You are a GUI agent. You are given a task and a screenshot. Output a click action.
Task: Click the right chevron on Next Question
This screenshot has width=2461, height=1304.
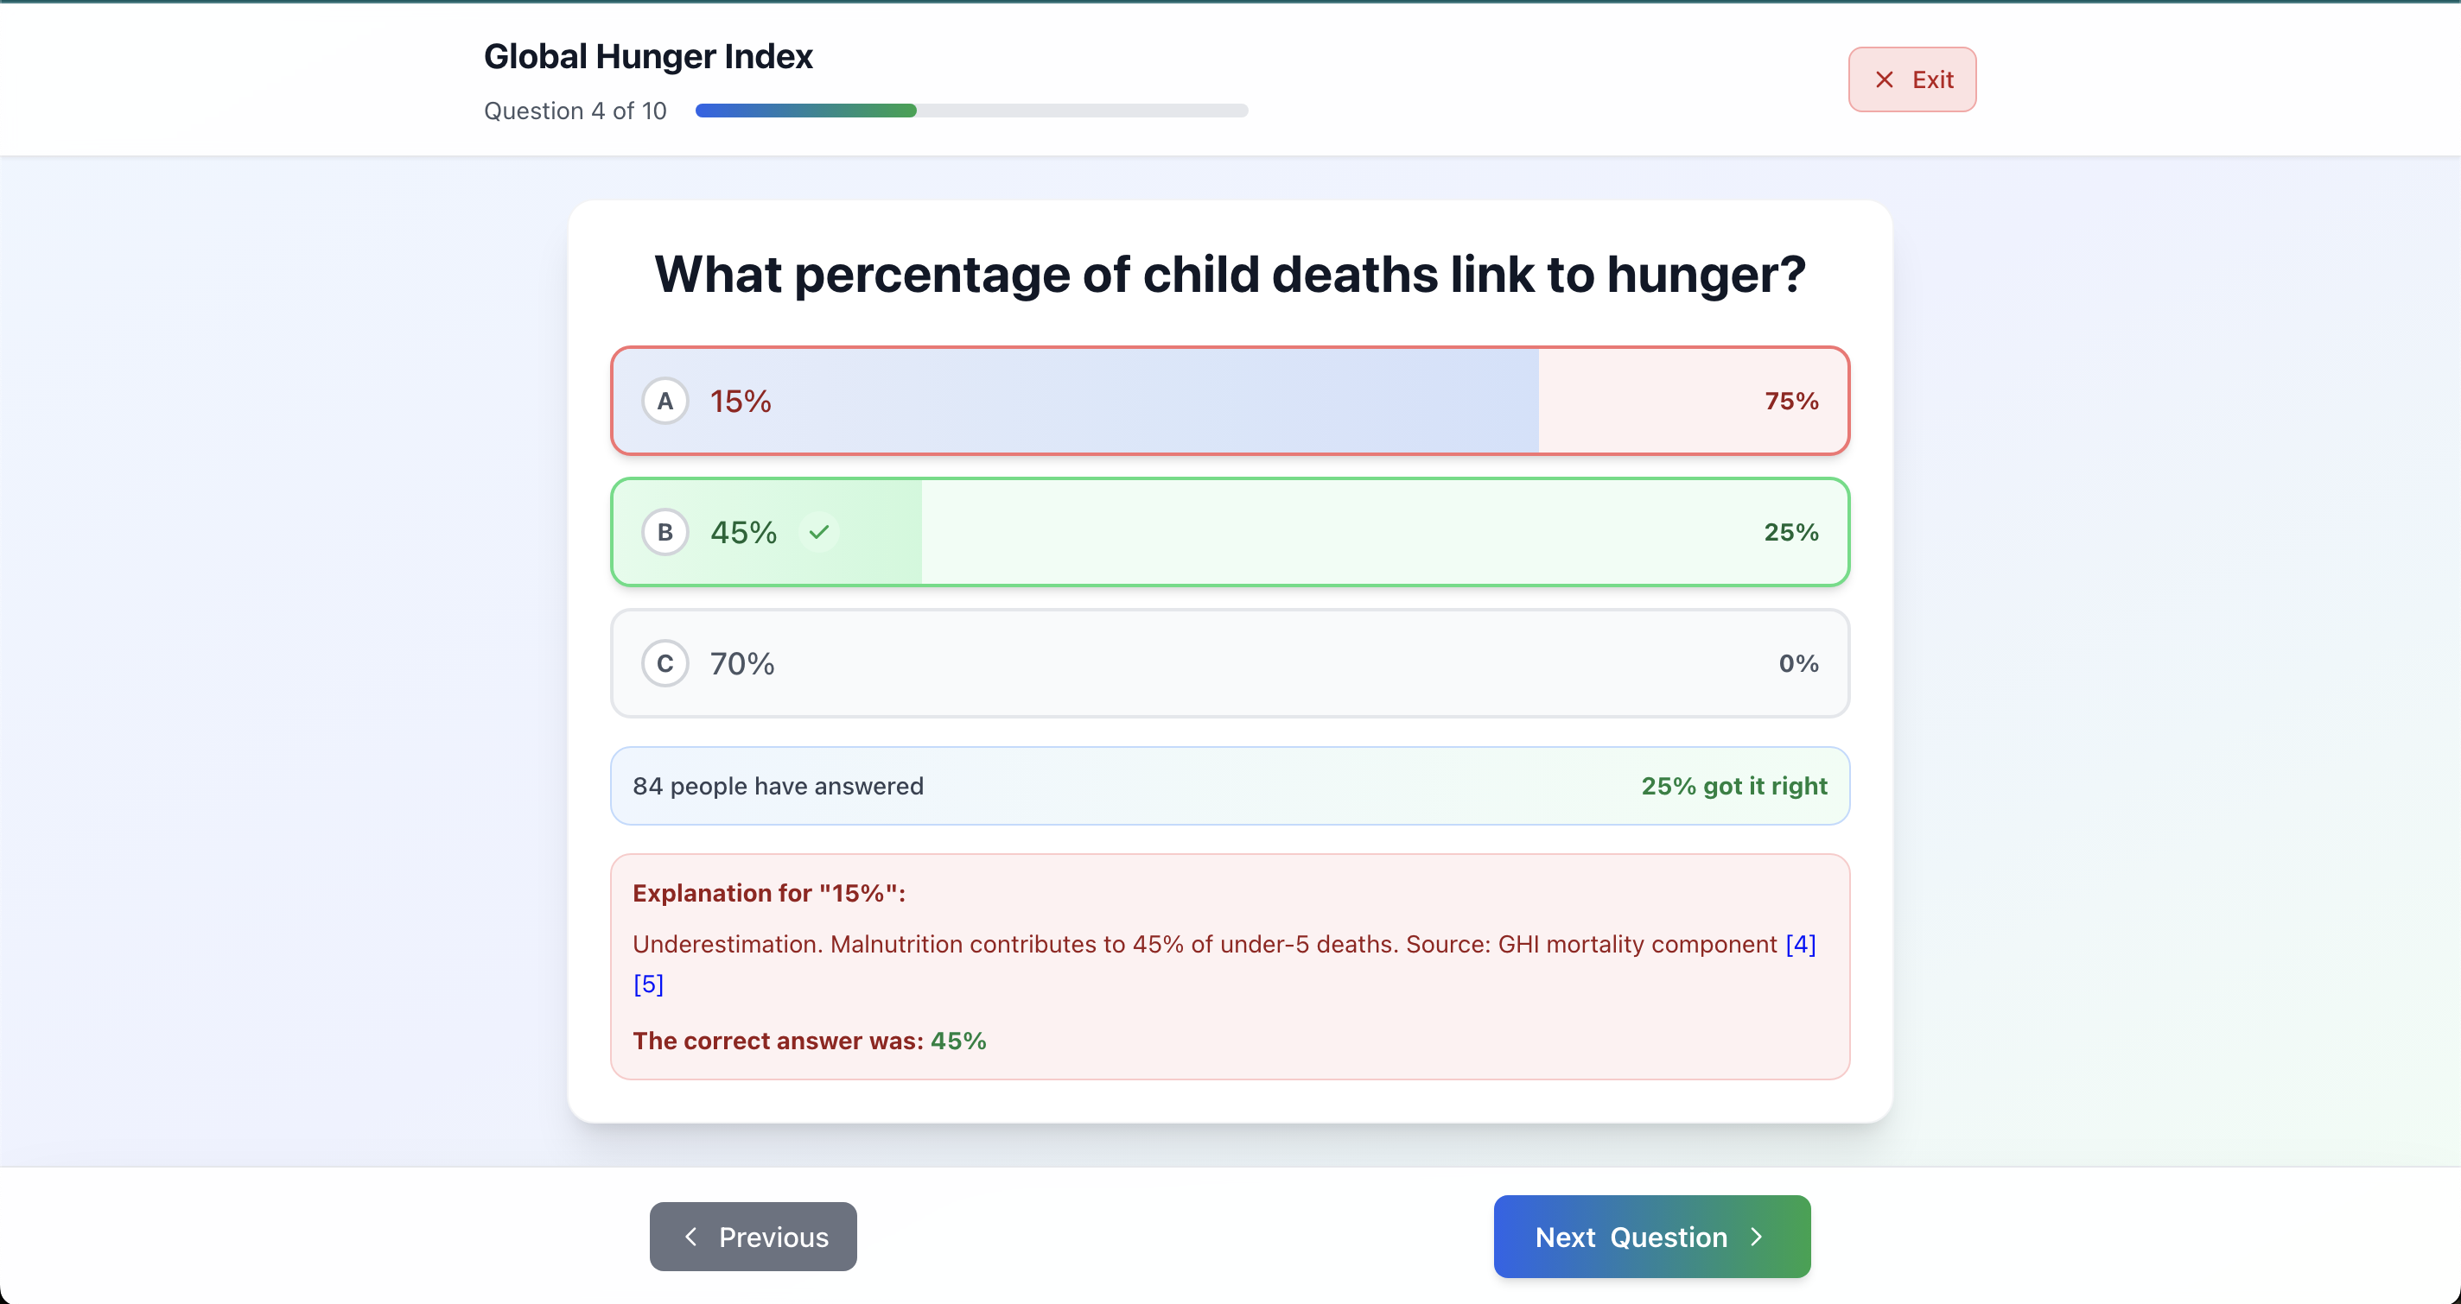click(1756, 1237)
